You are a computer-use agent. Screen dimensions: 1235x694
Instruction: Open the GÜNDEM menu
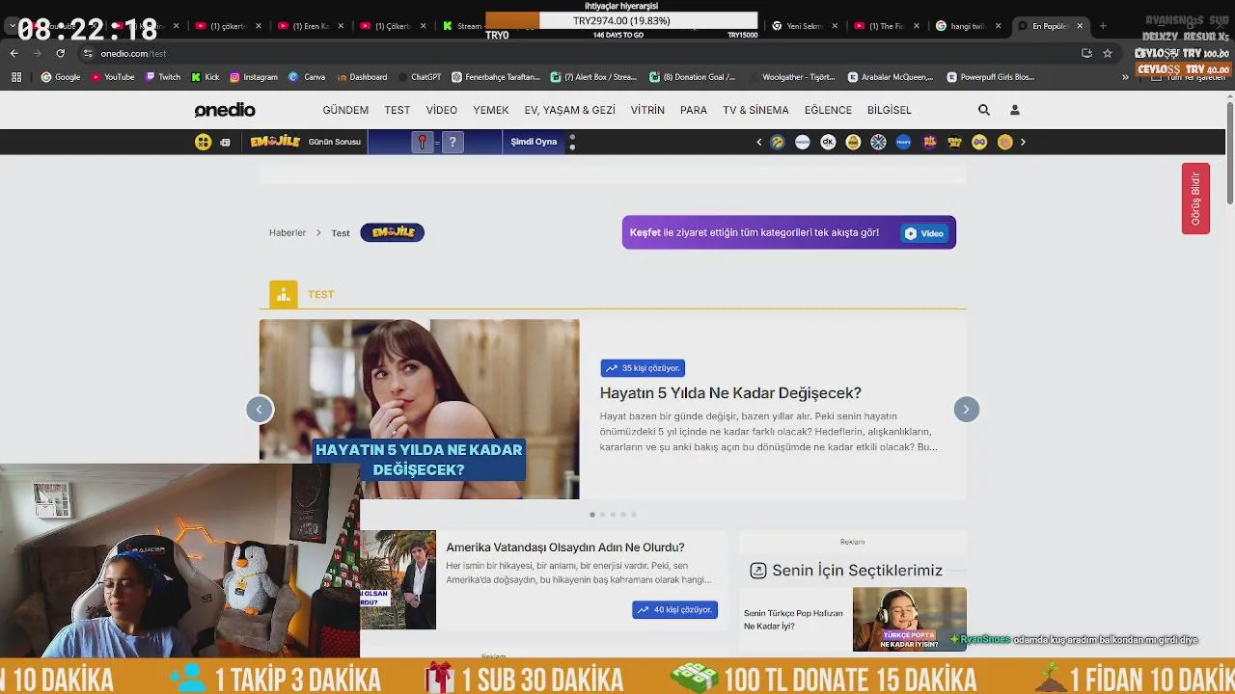pos(345,110)
